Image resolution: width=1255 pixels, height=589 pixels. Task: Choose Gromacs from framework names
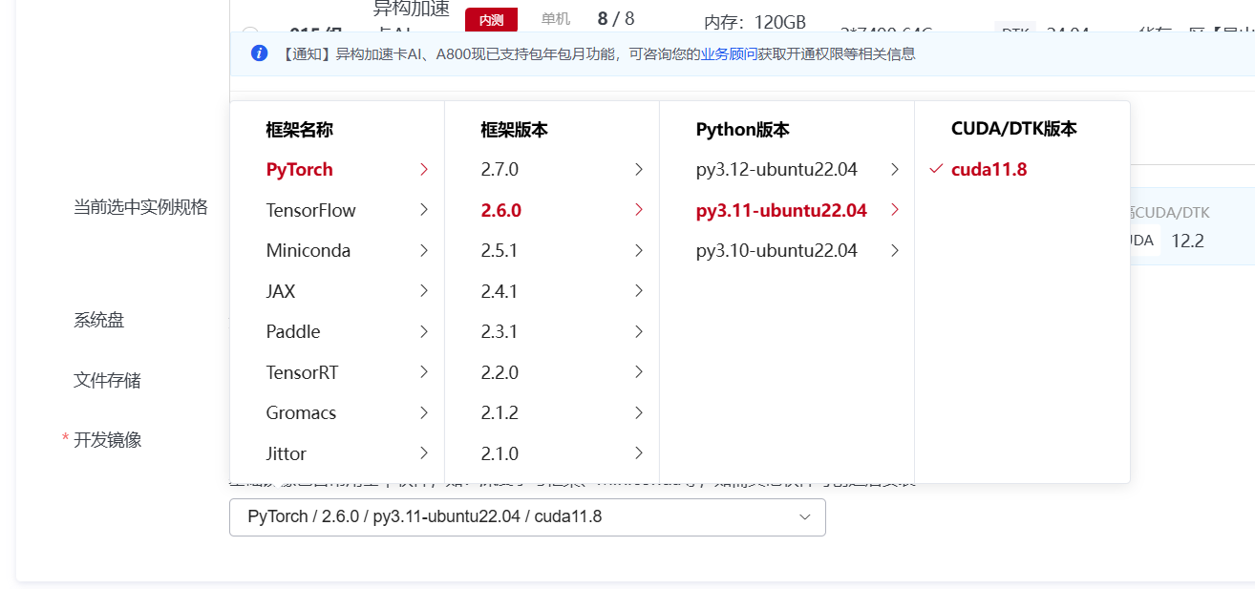(301, 413)
